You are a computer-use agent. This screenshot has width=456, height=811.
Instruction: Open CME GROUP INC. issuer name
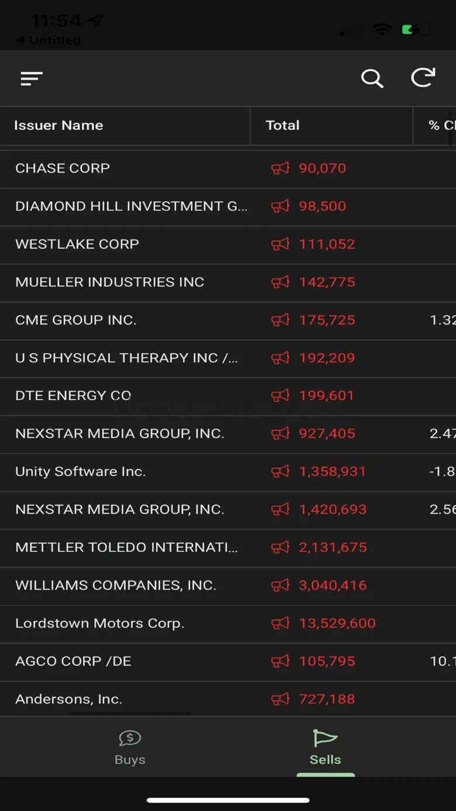(75, 320)
